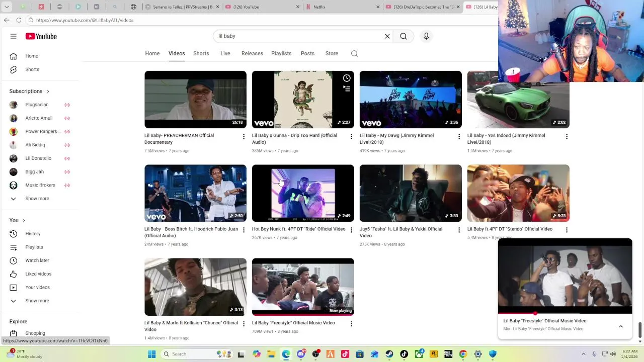Switch to the Posts tab
The height and width of the screenshot is (362, 644).
tap(307, 54)
